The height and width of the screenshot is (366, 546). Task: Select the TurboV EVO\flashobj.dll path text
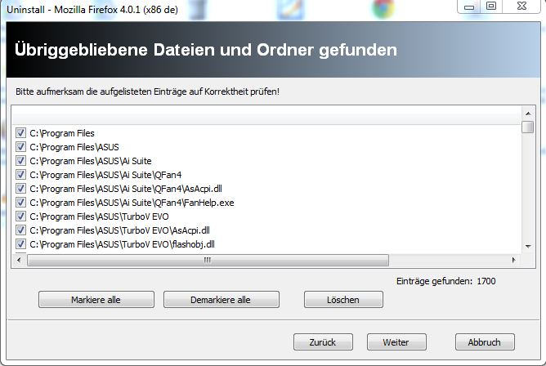click(x=122, y=244)
